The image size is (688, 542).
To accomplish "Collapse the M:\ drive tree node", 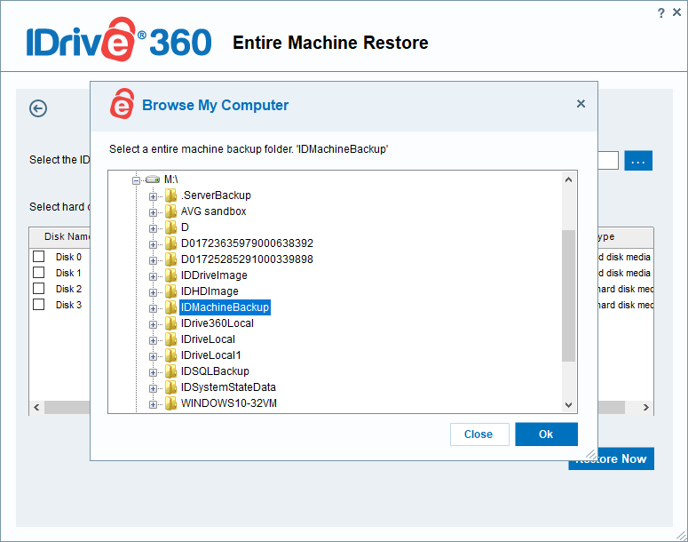I will coord(137,179).
